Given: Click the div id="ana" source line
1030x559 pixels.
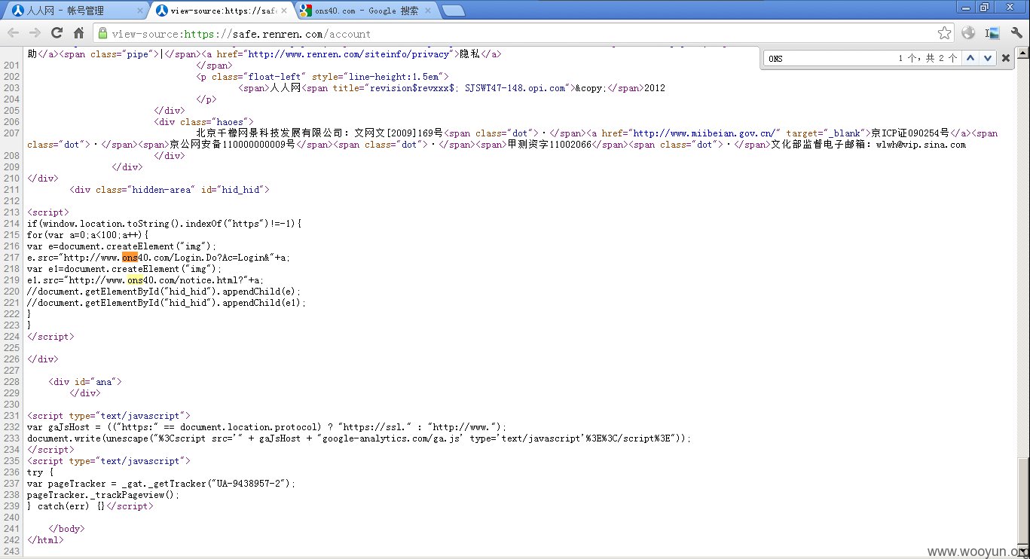Looking at the screenshot, I should (84, 382).
